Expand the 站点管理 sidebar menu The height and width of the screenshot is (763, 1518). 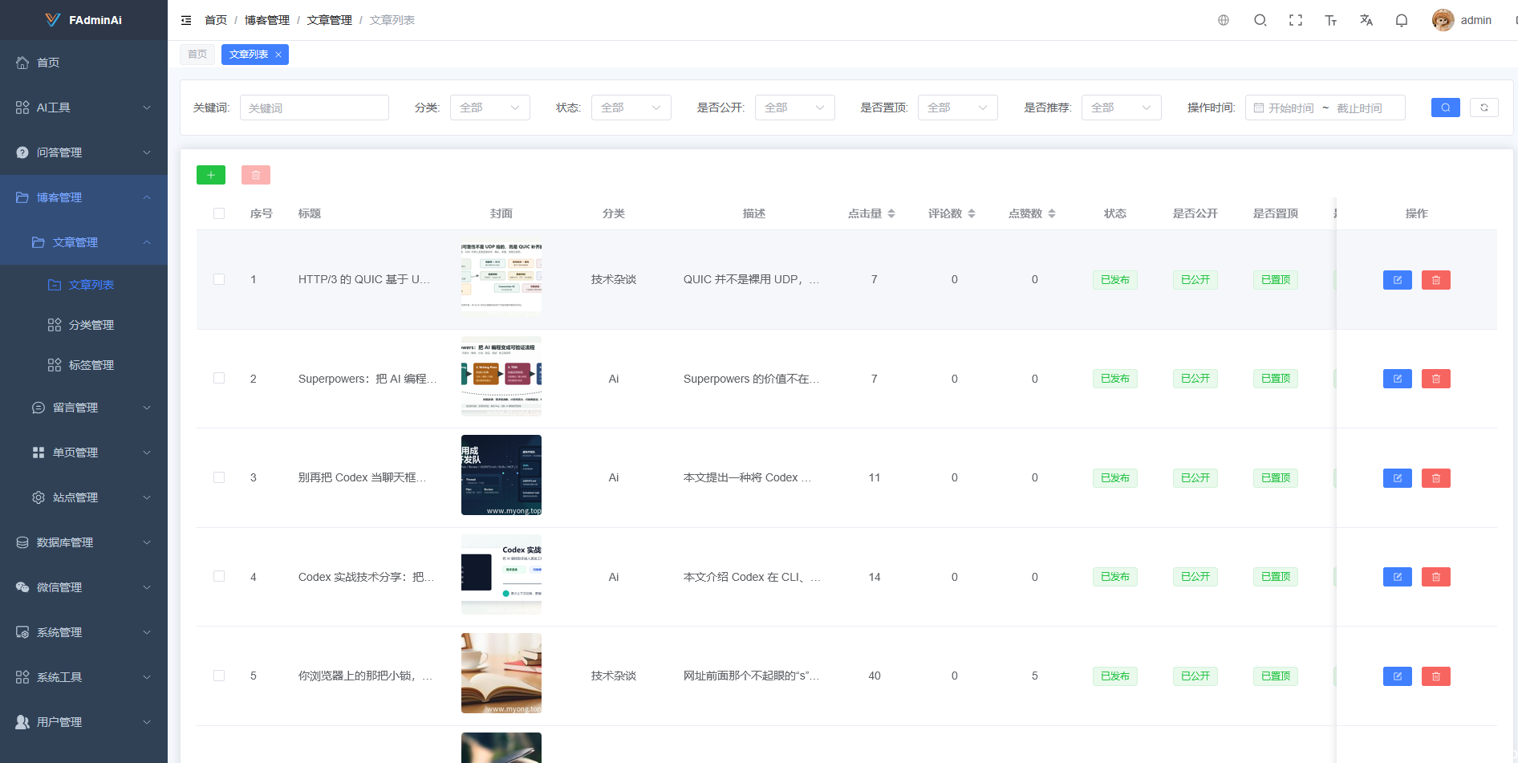pyautogui.click(x=83, y=497)
